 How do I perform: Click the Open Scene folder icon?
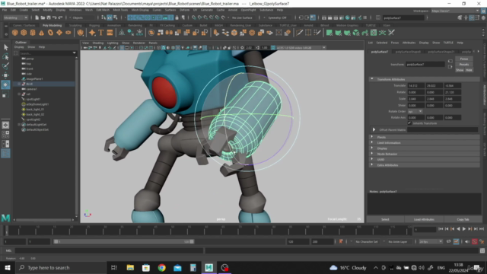tap(43, 18)
